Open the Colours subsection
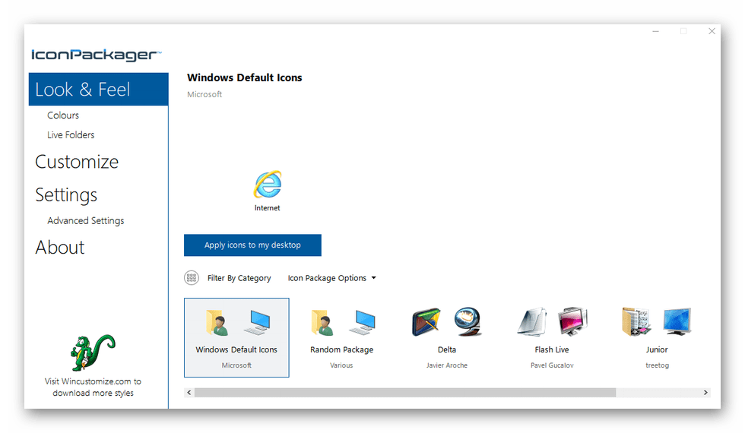The image size is (745, 433). tap(62, 115)
